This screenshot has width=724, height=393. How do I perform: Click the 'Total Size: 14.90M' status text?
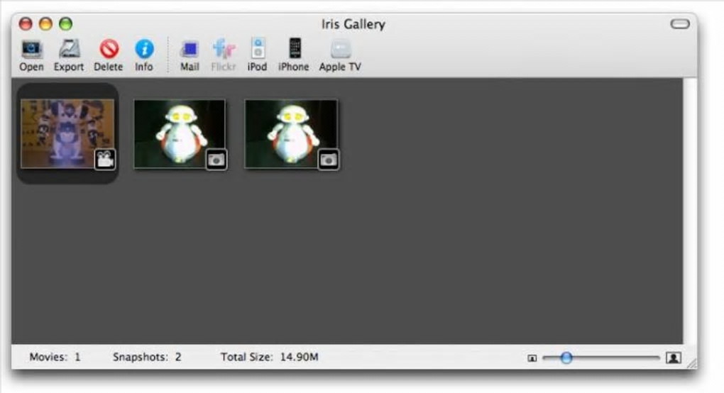click(269, 357)
